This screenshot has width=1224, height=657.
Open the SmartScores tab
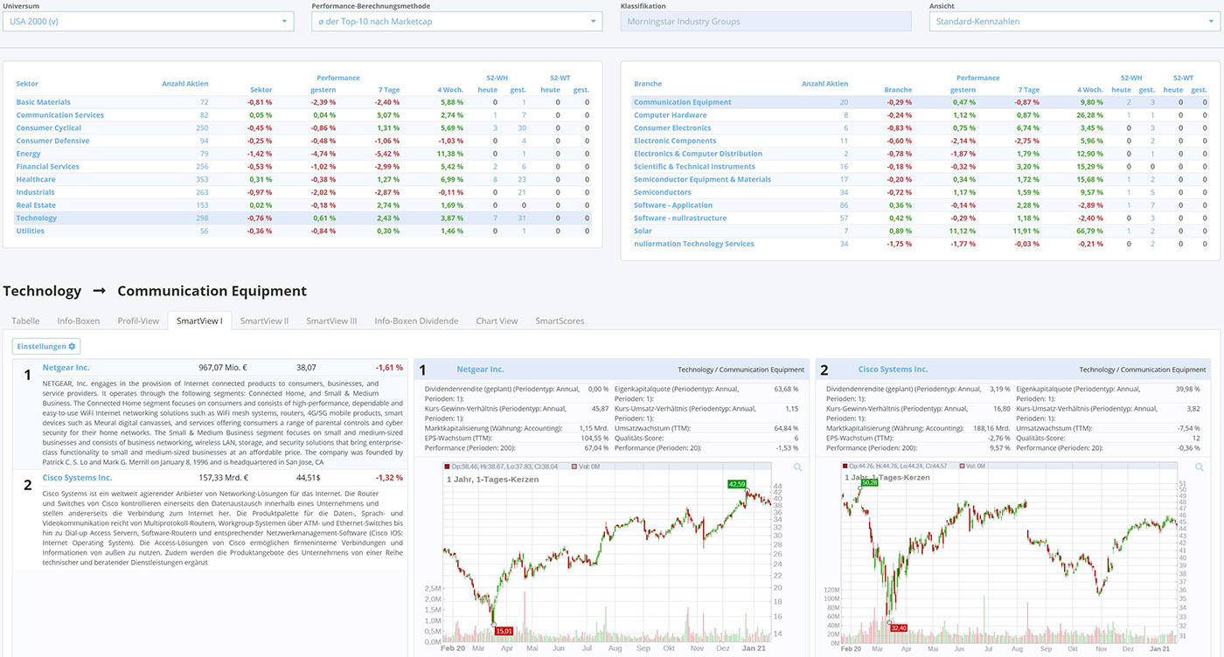pos(560,321)
